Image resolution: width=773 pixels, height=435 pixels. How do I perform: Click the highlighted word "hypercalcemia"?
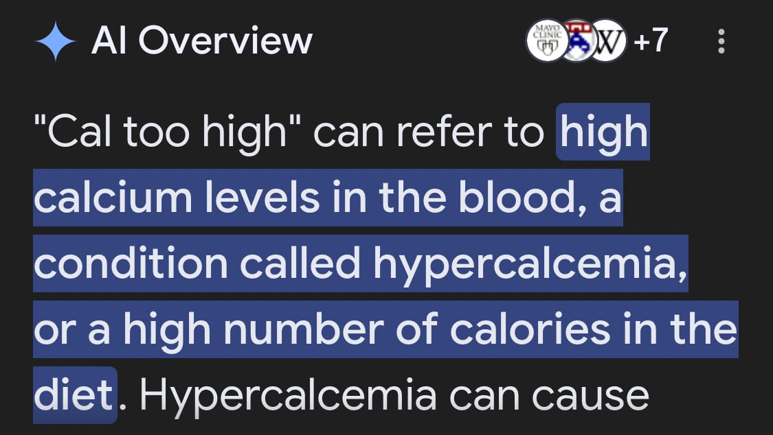530,265
